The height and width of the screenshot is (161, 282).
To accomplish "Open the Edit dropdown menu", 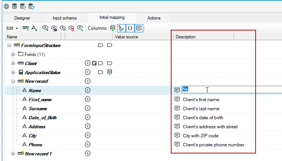I will [x=12, y=28].
